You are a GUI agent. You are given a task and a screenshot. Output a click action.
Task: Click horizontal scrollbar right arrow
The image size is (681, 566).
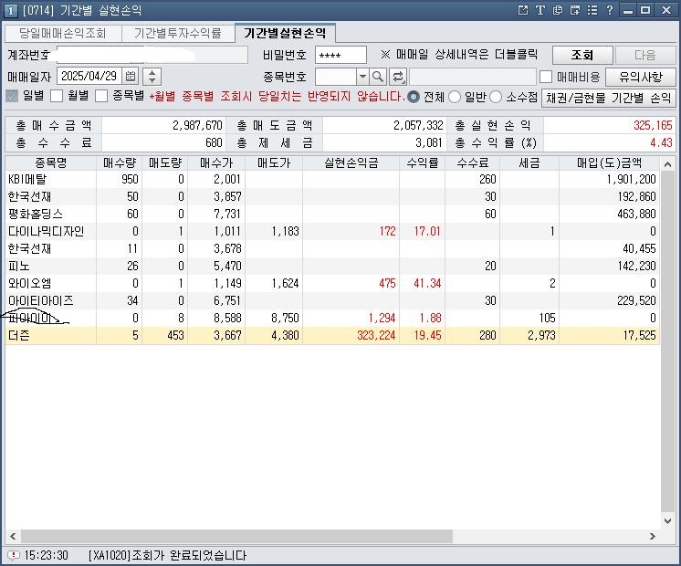coord(653,537)
